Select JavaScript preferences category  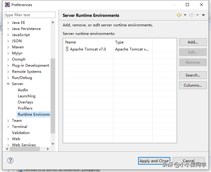click(x=21, y=35)
